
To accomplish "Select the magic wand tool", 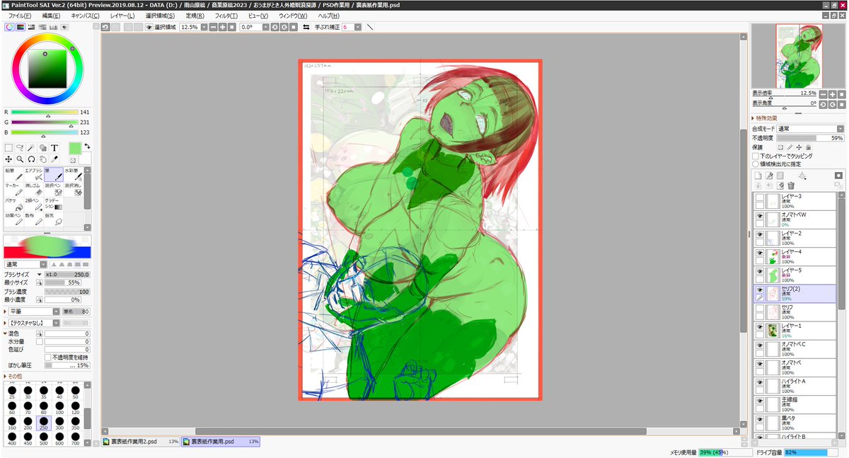I will click(31, 148).
